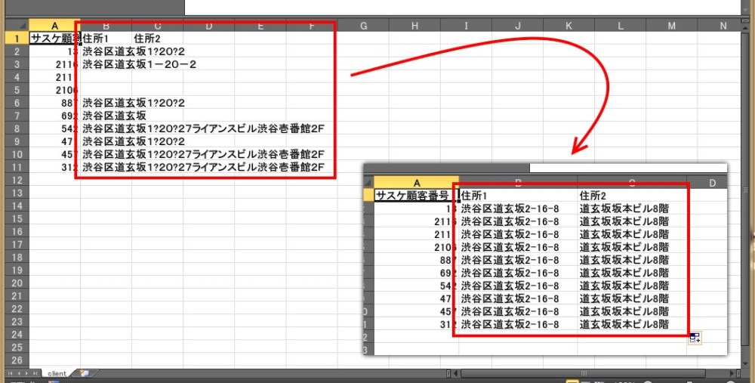Select column L header
Image resolution: width=755 pixels, height=383 pixels.
(x=620, y=26)
